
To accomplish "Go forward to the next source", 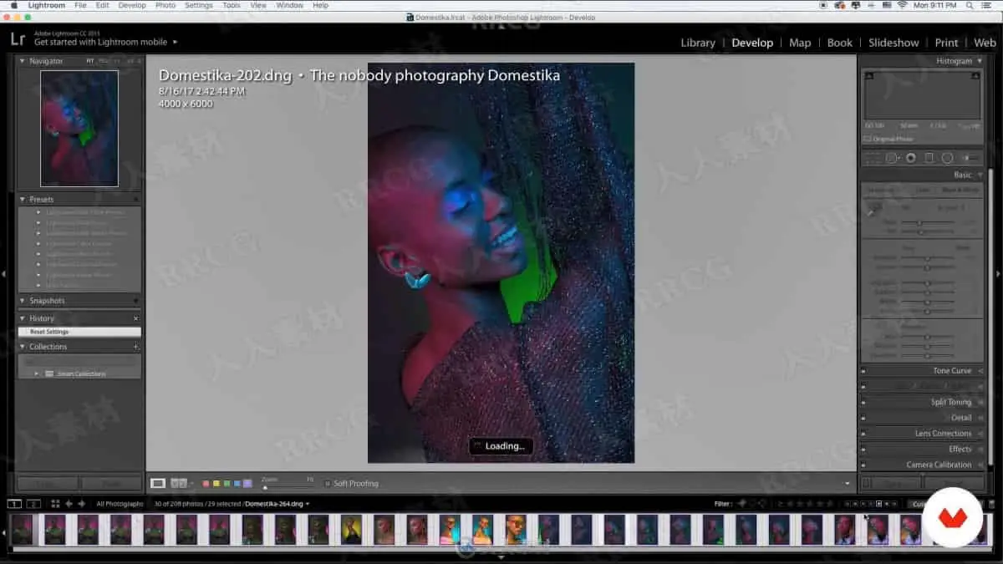I will click(x=81, y=504).
